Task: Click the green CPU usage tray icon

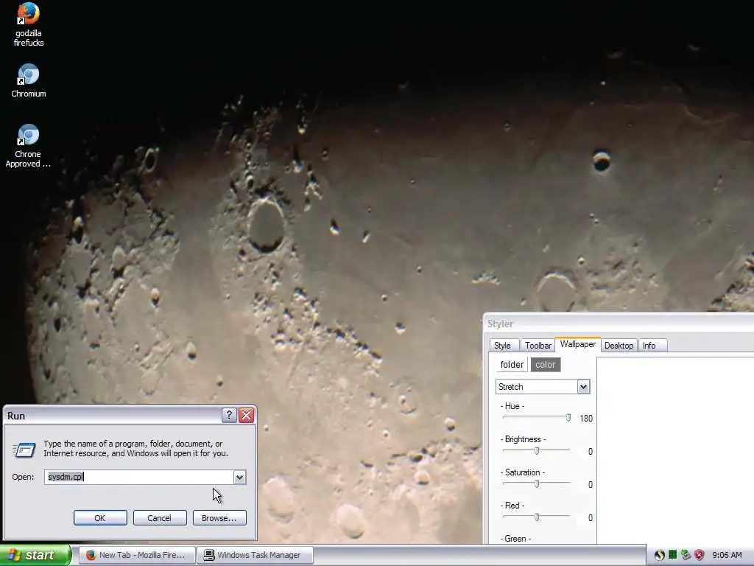Action: [673, 555]
